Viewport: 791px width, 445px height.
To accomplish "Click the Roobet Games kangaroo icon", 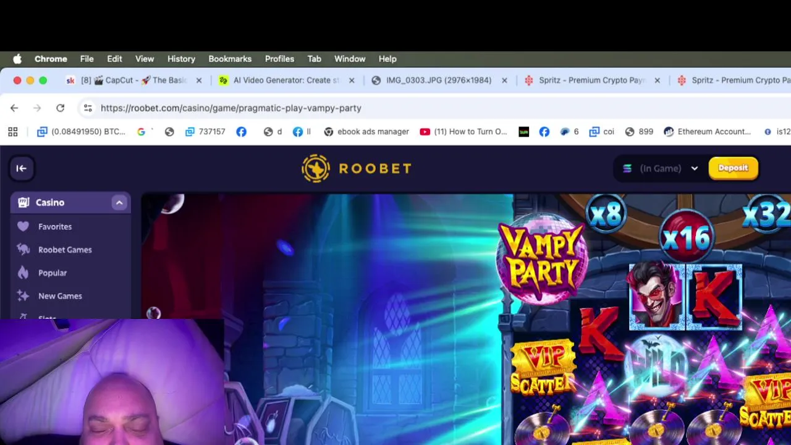I will tap(23, 250).
